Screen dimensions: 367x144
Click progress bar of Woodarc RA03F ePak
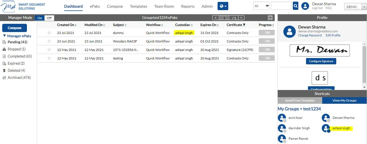point(267,41)
